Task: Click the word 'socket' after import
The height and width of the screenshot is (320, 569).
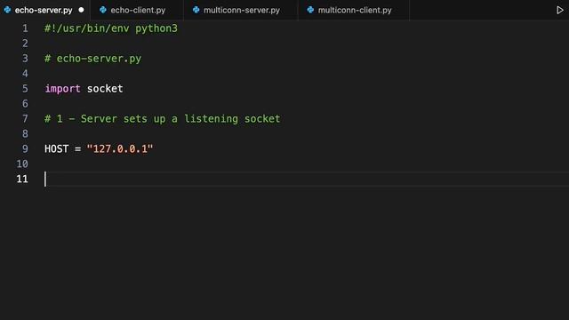Action: [105, 89]
